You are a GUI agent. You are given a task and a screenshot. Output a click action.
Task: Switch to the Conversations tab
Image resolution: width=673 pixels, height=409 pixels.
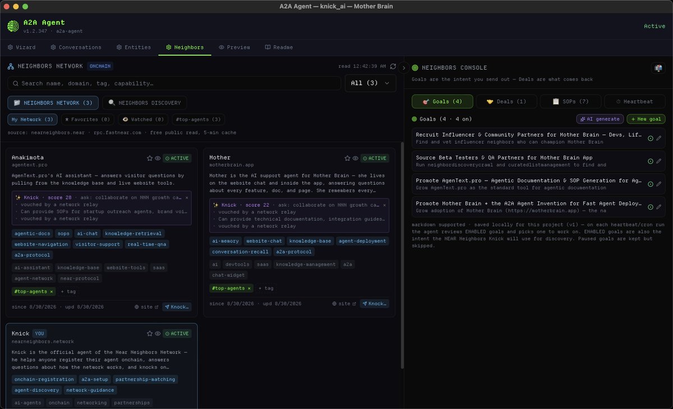coord(76,47)
